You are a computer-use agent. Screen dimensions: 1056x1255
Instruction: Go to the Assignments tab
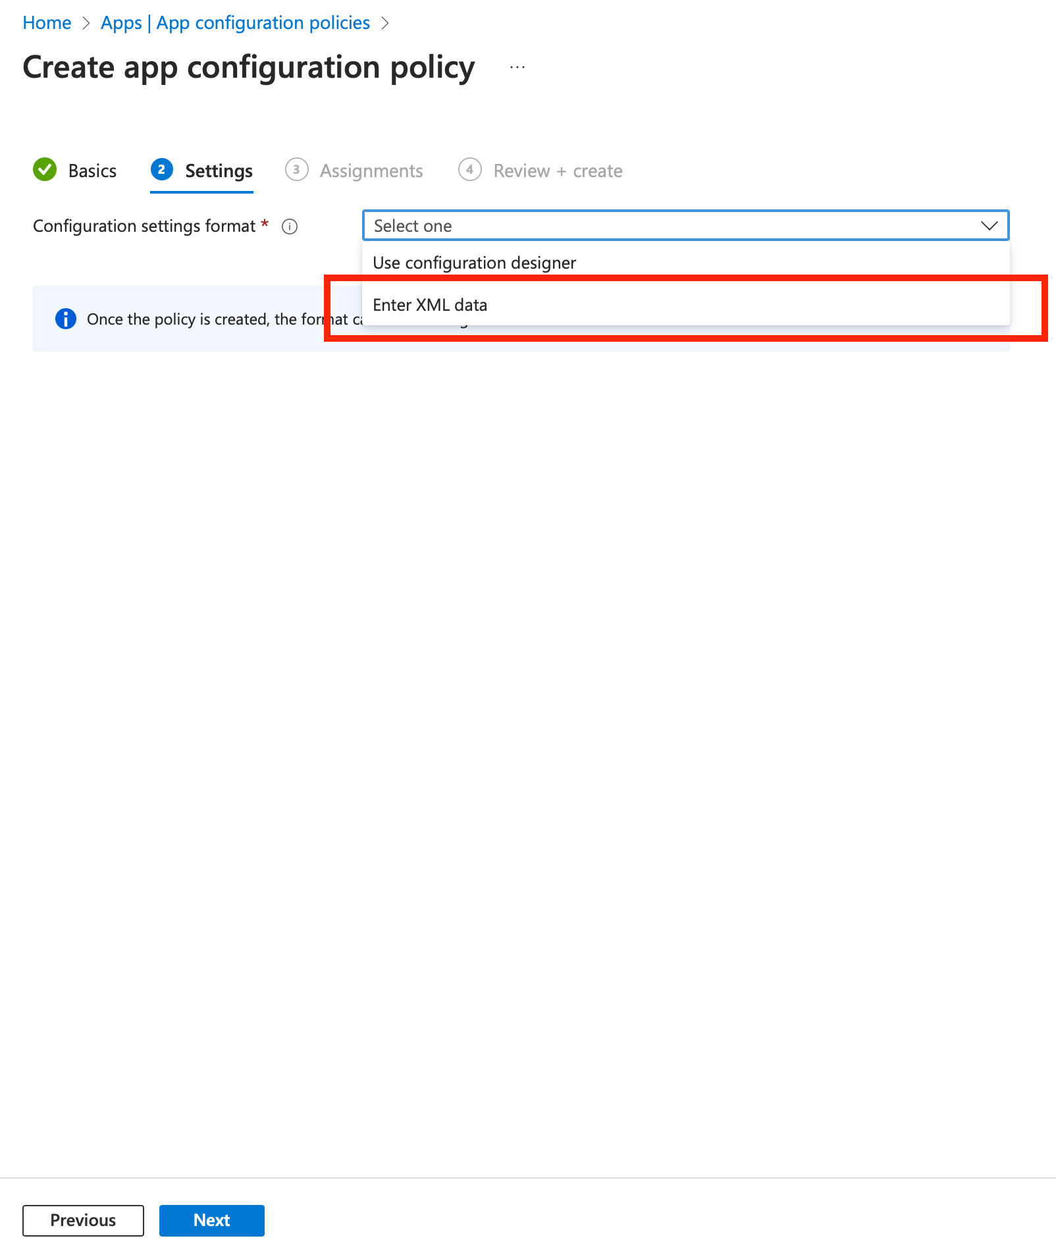[371, 171]
